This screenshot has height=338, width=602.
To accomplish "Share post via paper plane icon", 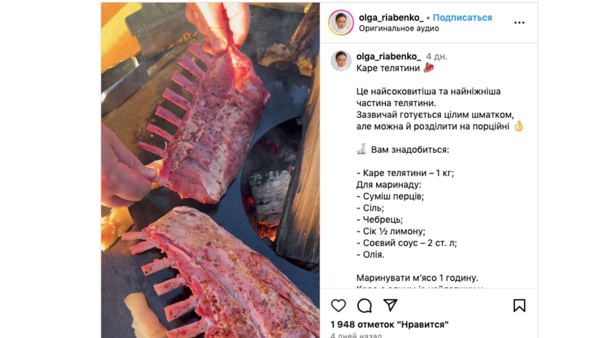I will 390,305.
